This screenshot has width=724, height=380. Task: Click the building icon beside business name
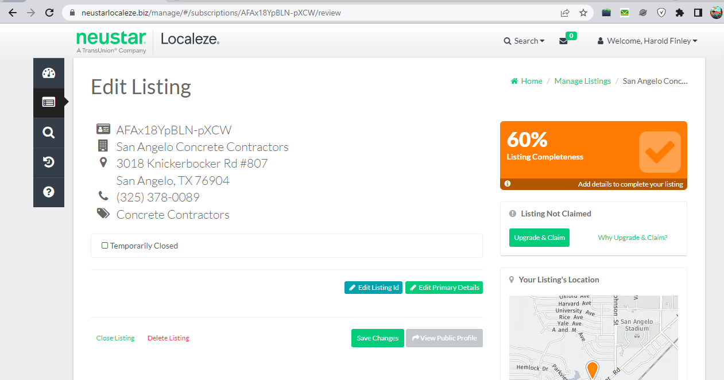(103, 146)
